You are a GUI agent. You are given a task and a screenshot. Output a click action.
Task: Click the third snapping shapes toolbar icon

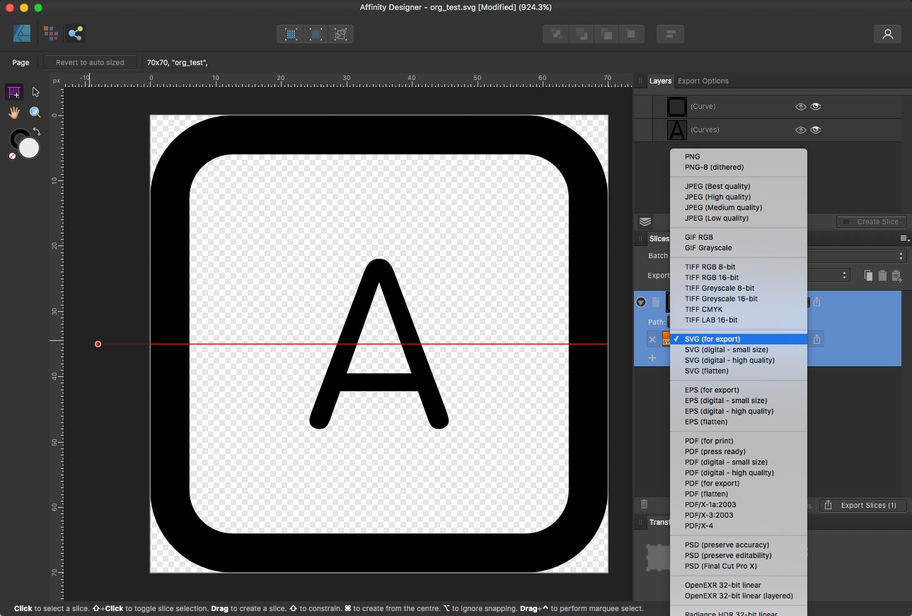(x=340, y=34)
